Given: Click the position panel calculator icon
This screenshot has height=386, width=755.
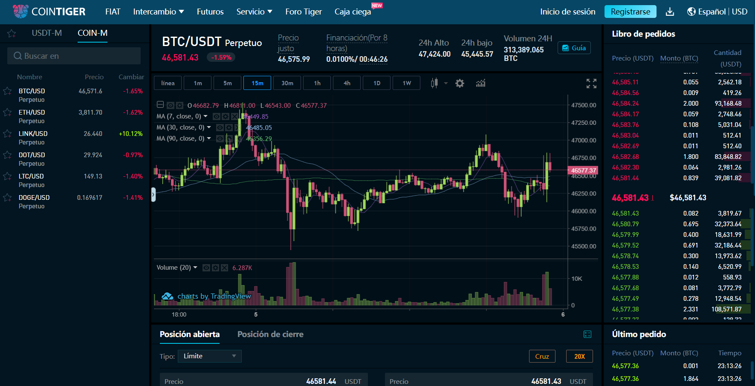Looking at the screenshot, I should pos(587,334).
